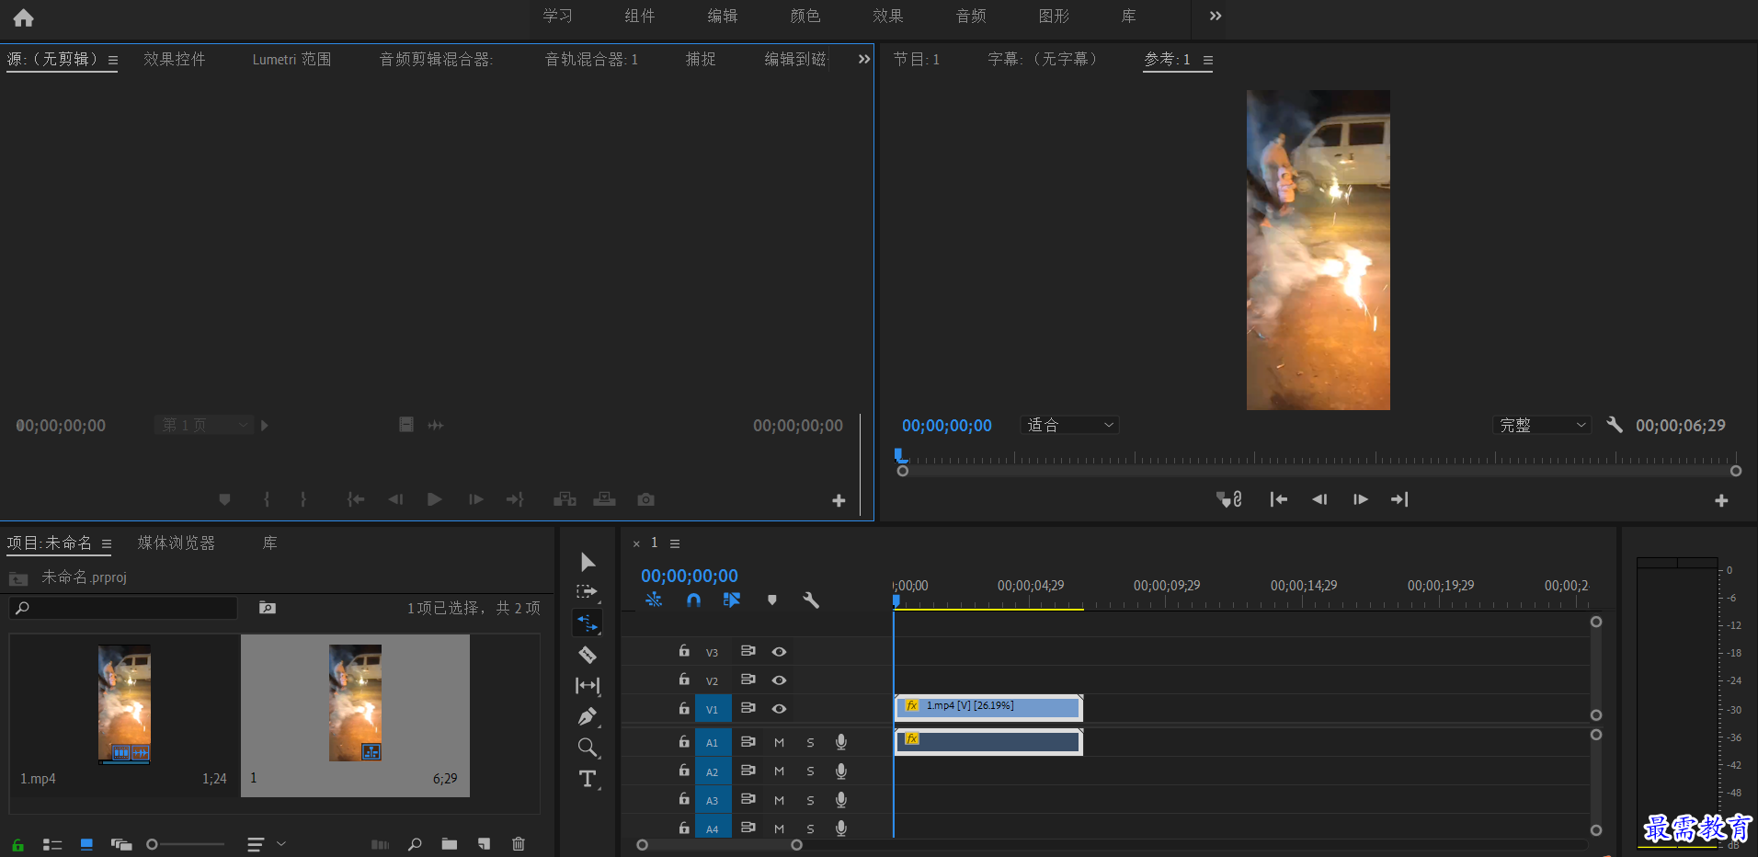Screen dimensions: 1758x857
Task: Select the Razor tool
Action: click(x=588, y=655)
